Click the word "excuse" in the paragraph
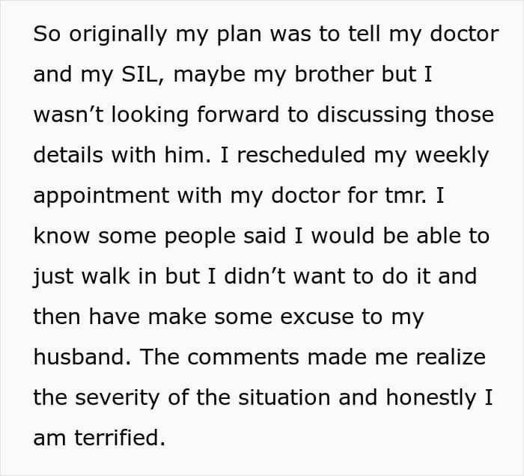524x476 pixels. click(x=317, y=317)
